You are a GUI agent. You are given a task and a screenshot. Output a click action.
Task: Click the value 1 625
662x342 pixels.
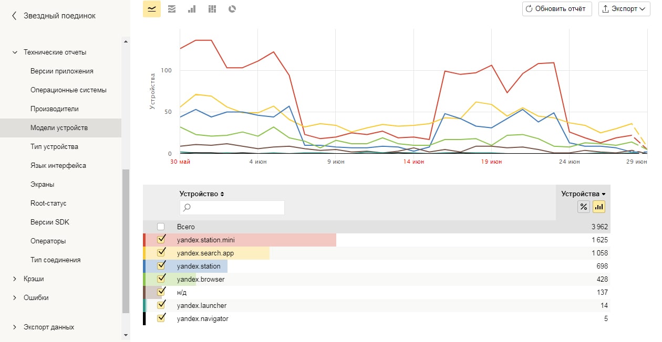[599, 240]
